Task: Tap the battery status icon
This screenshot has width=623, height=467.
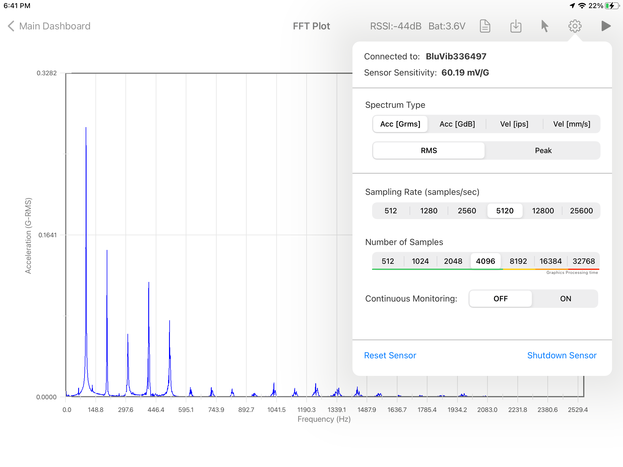Action: pos(611,6)
